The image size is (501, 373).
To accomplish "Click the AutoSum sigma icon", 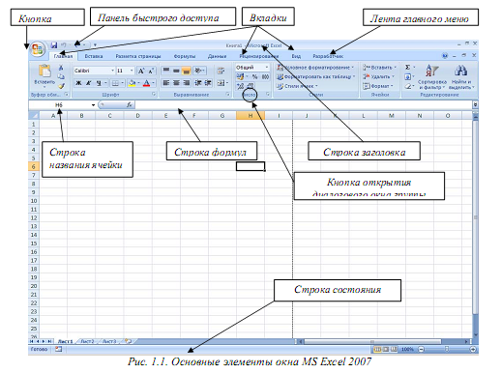I will click(408, 68).
